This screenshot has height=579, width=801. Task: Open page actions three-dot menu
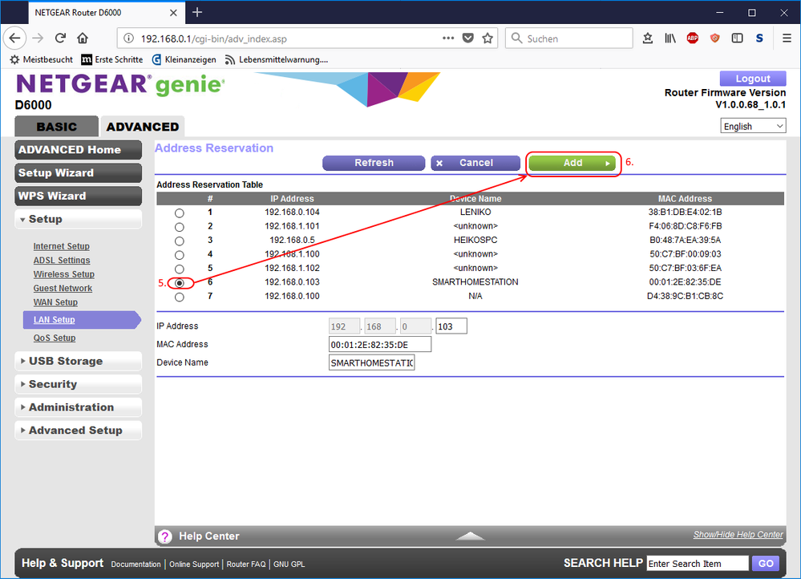(448, 38)
